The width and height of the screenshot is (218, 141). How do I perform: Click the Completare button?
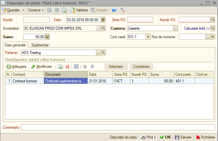(141, 67)
